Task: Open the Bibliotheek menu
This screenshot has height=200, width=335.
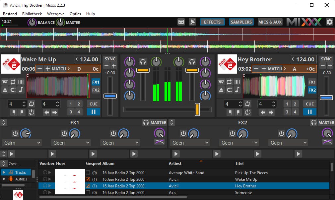Action: coord(32,14)
